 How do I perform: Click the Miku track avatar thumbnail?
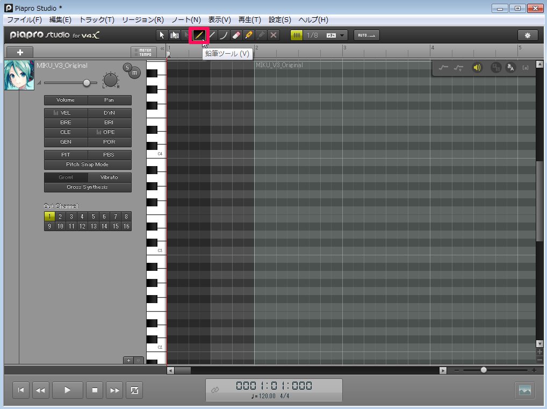pos(19,75)
